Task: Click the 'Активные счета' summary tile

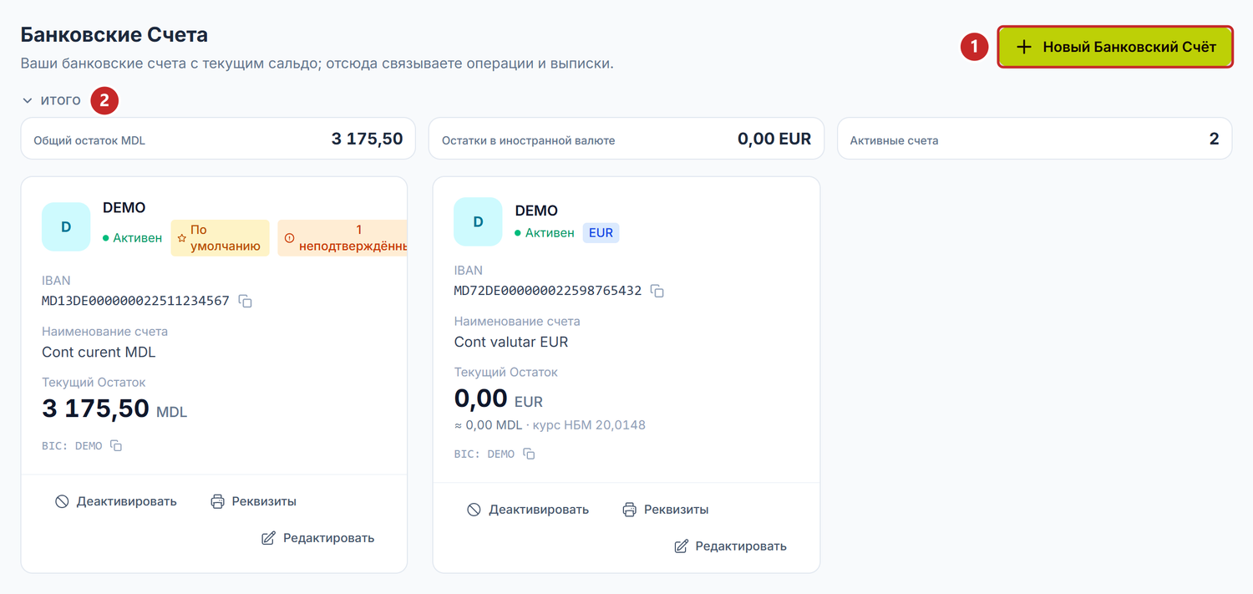Action: coord(1034,139)
